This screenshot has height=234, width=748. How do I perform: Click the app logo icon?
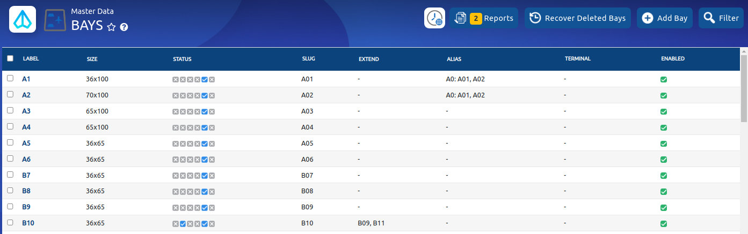point(23,19)
